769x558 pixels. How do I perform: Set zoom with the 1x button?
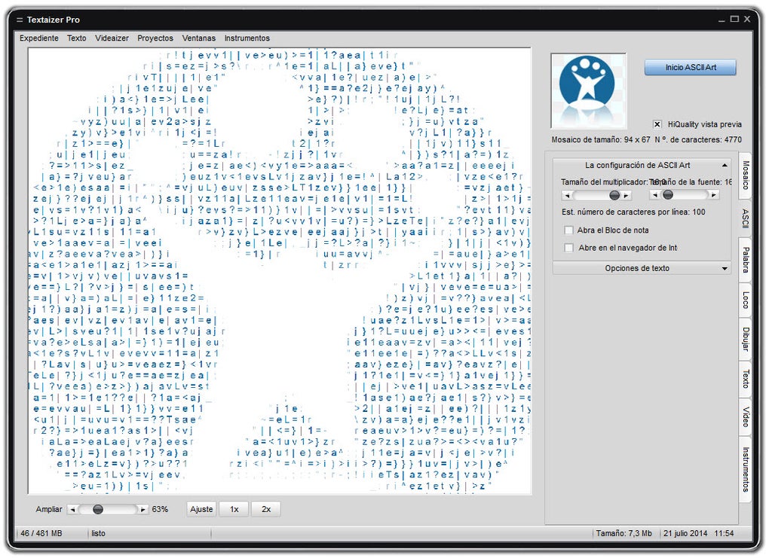click(x=233, y=509)
